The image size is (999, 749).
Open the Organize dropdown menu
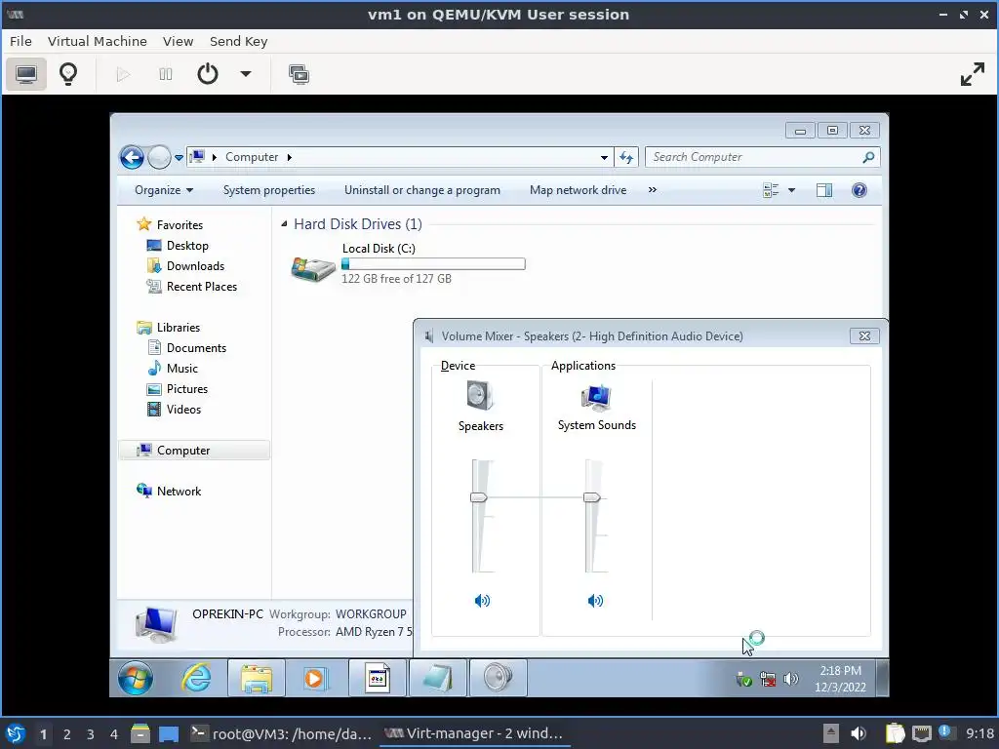164,190
